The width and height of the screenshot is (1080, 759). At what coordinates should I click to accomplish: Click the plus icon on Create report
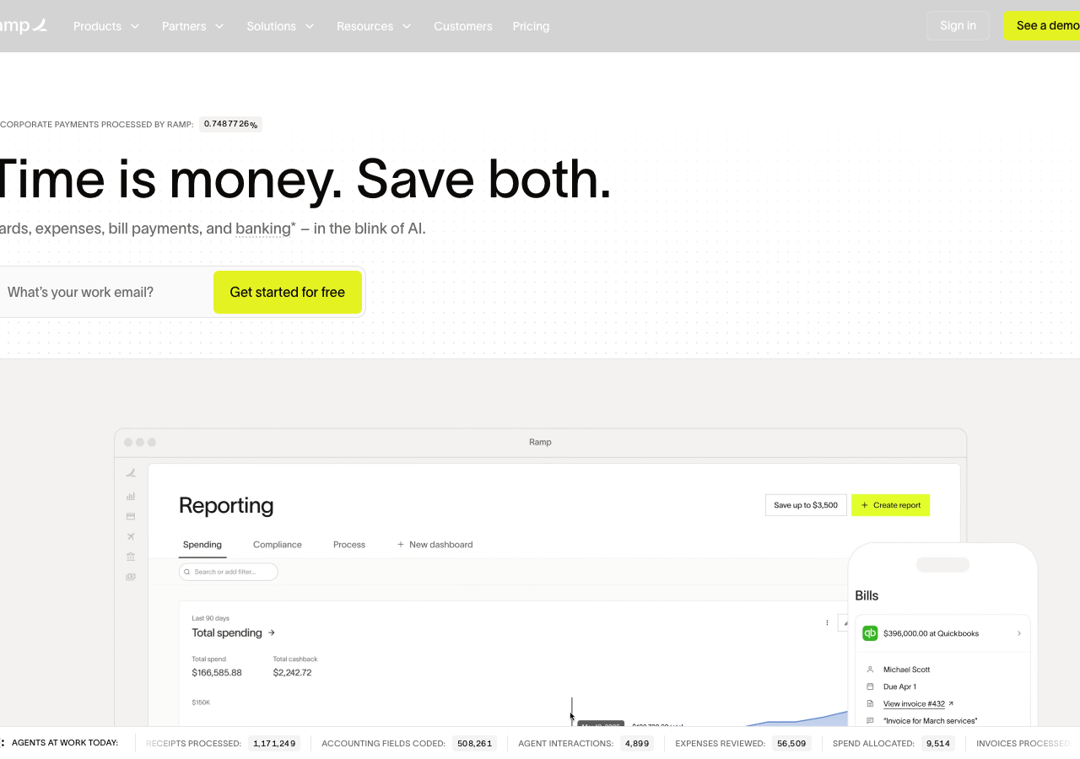(864, 505)
